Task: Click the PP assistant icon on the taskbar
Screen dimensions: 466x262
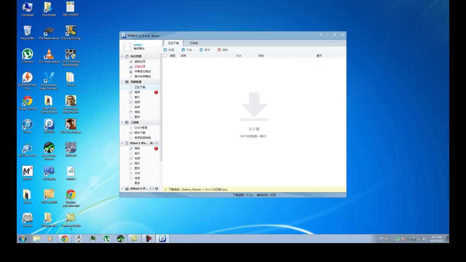Action: point(162,239)
